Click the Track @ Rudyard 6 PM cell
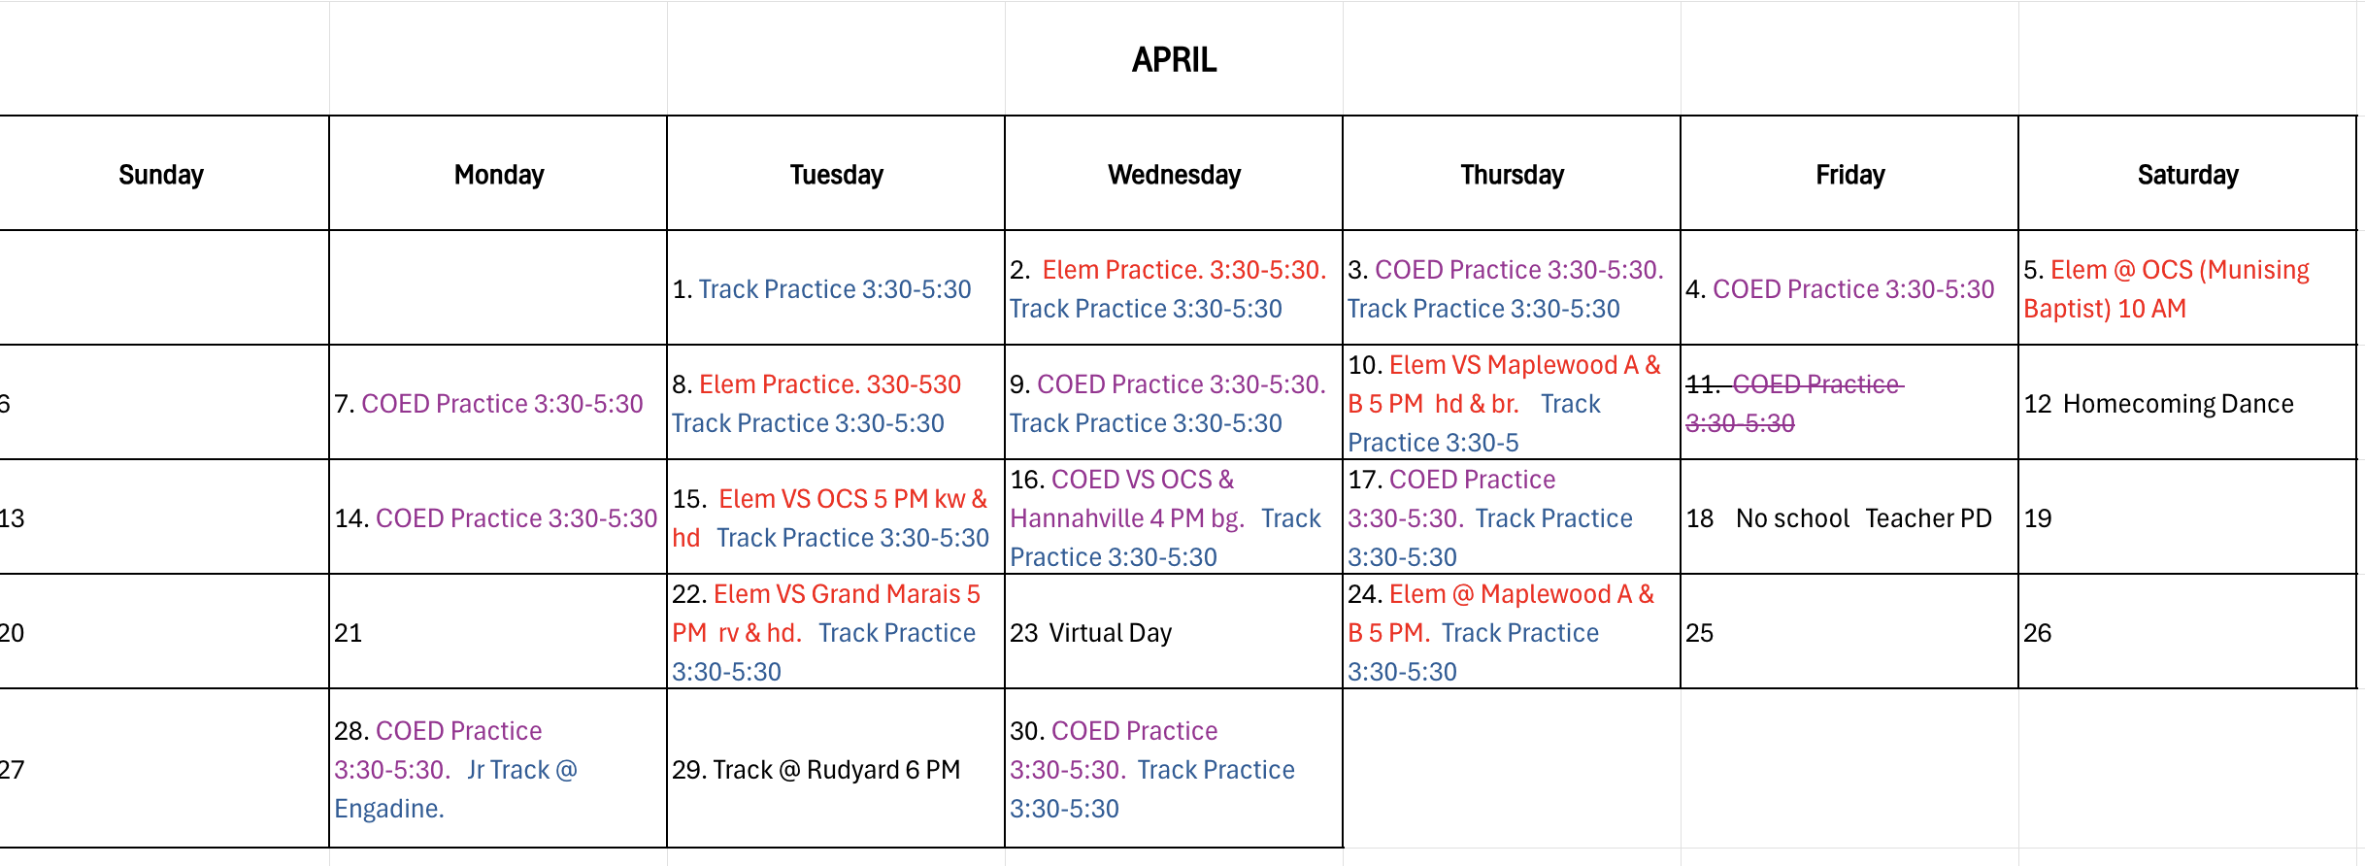The image size is (2365, 866). (836, 769)
